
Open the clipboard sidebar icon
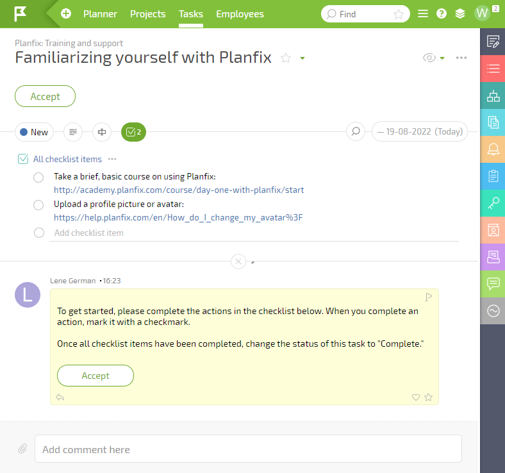(493, 176)
